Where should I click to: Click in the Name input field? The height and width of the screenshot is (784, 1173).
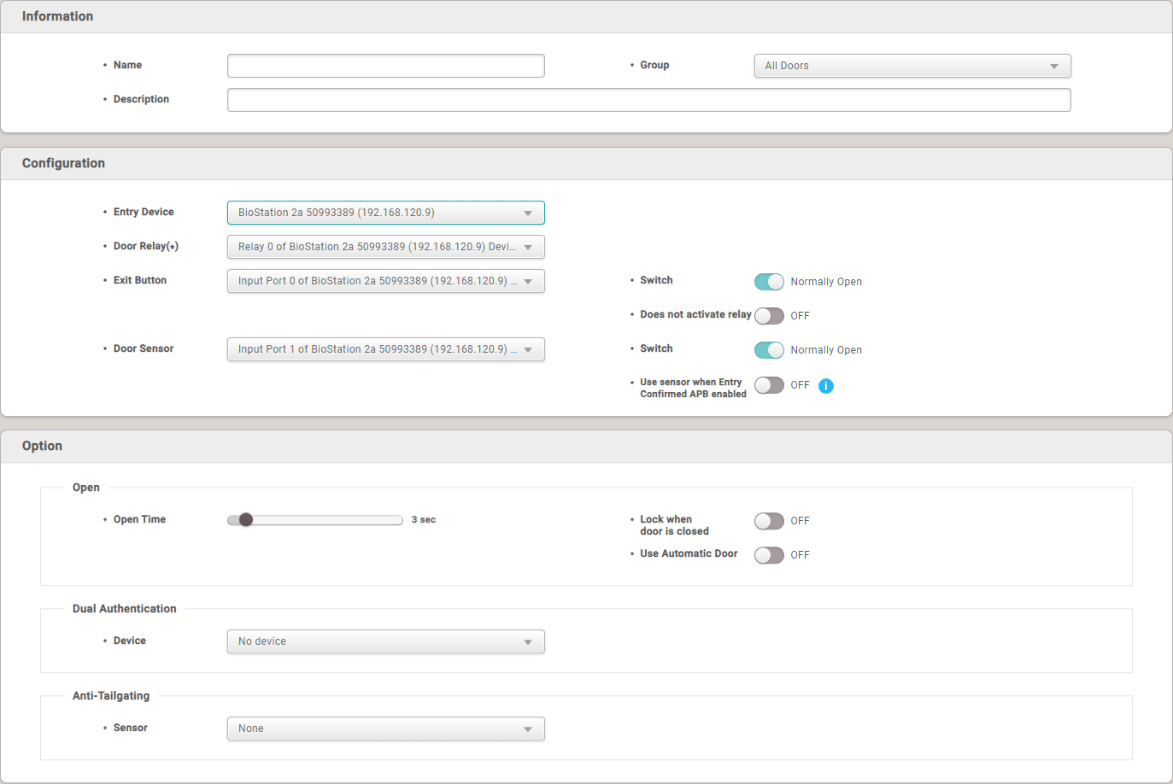386,66
